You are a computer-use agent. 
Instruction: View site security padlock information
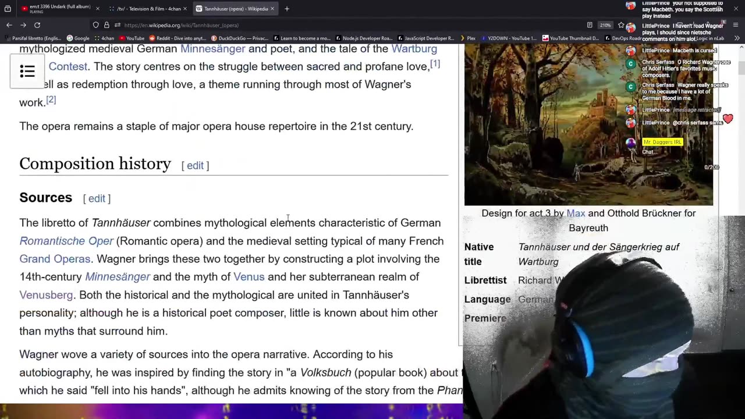(107, 25)
